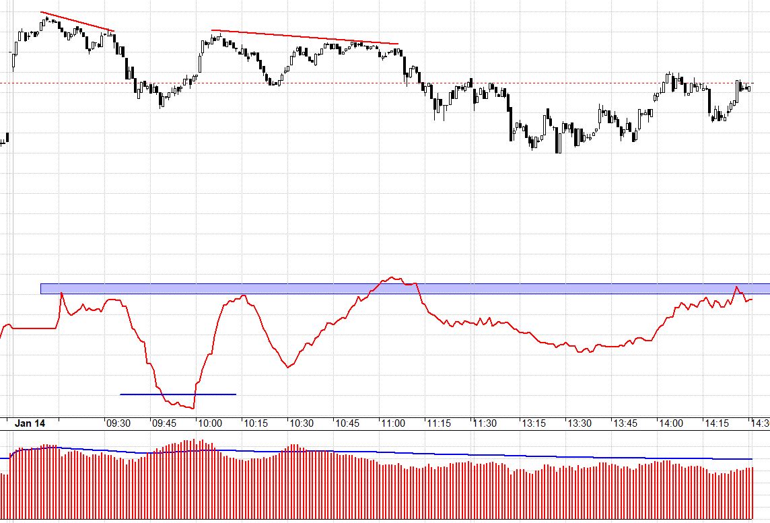
Task: Click the 13:15 time axis label
Action: coord(534,423)
